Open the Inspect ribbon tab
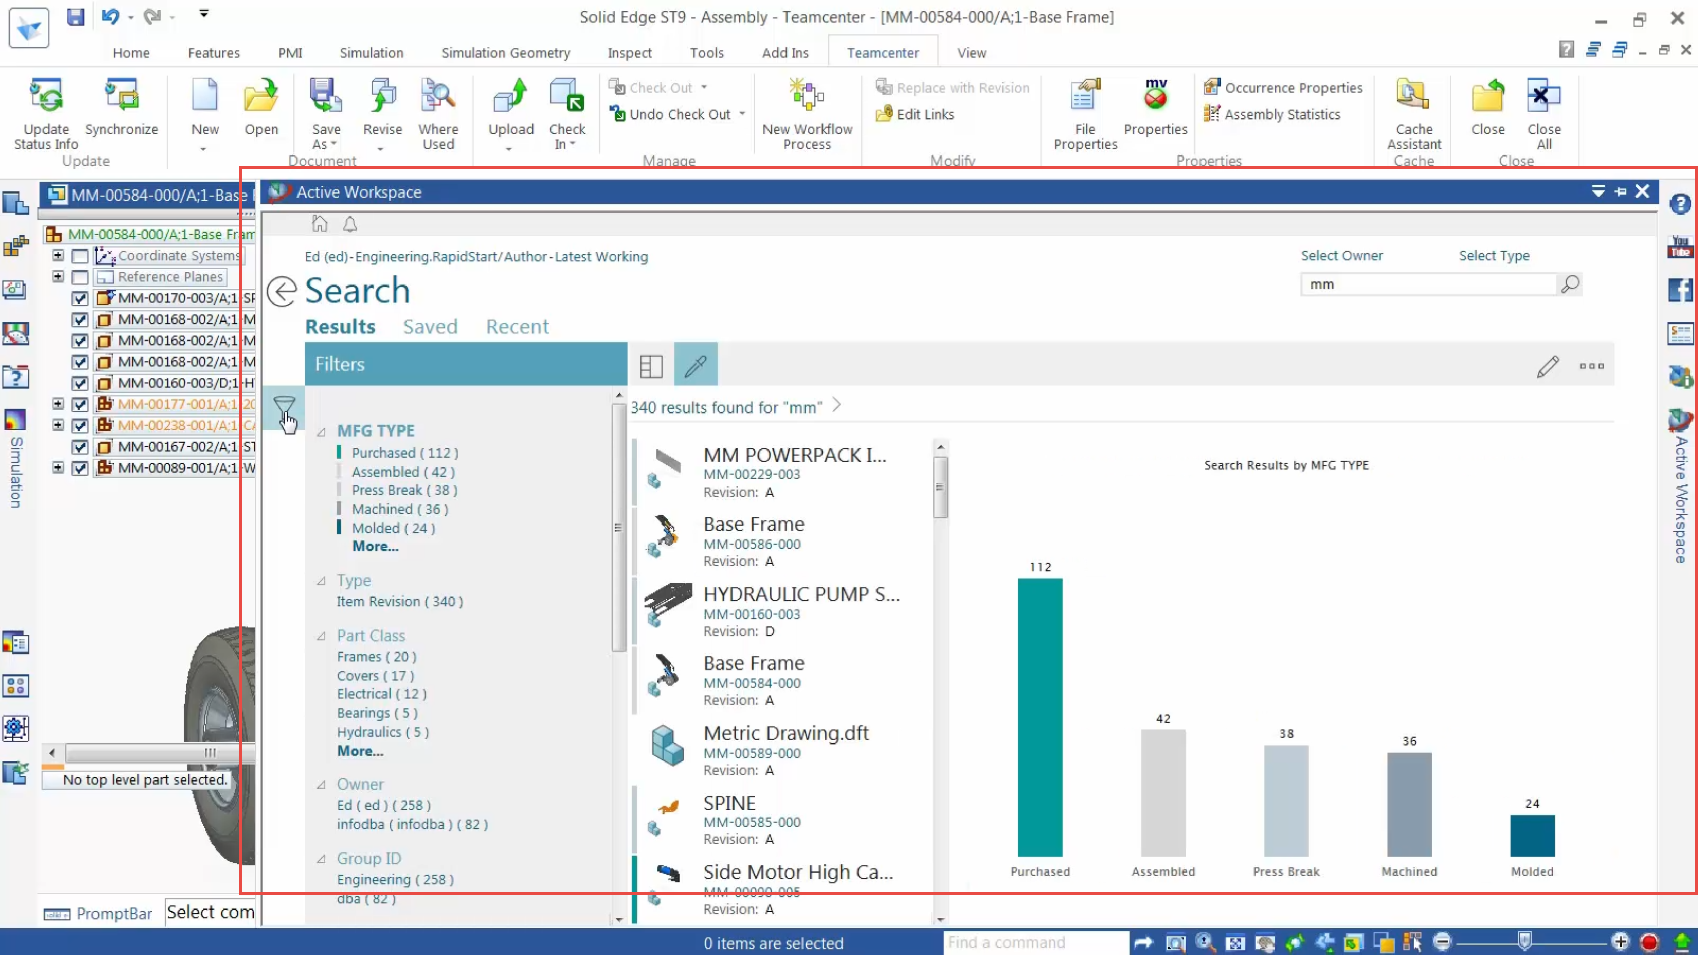1698x955 pixels. pos(630,53)
